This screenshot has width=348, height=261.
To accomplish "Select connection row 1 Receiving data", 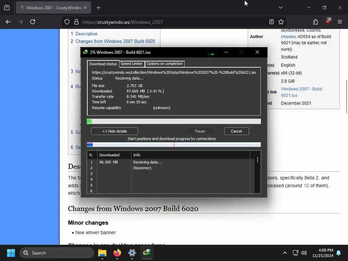I will pos(169,162).
